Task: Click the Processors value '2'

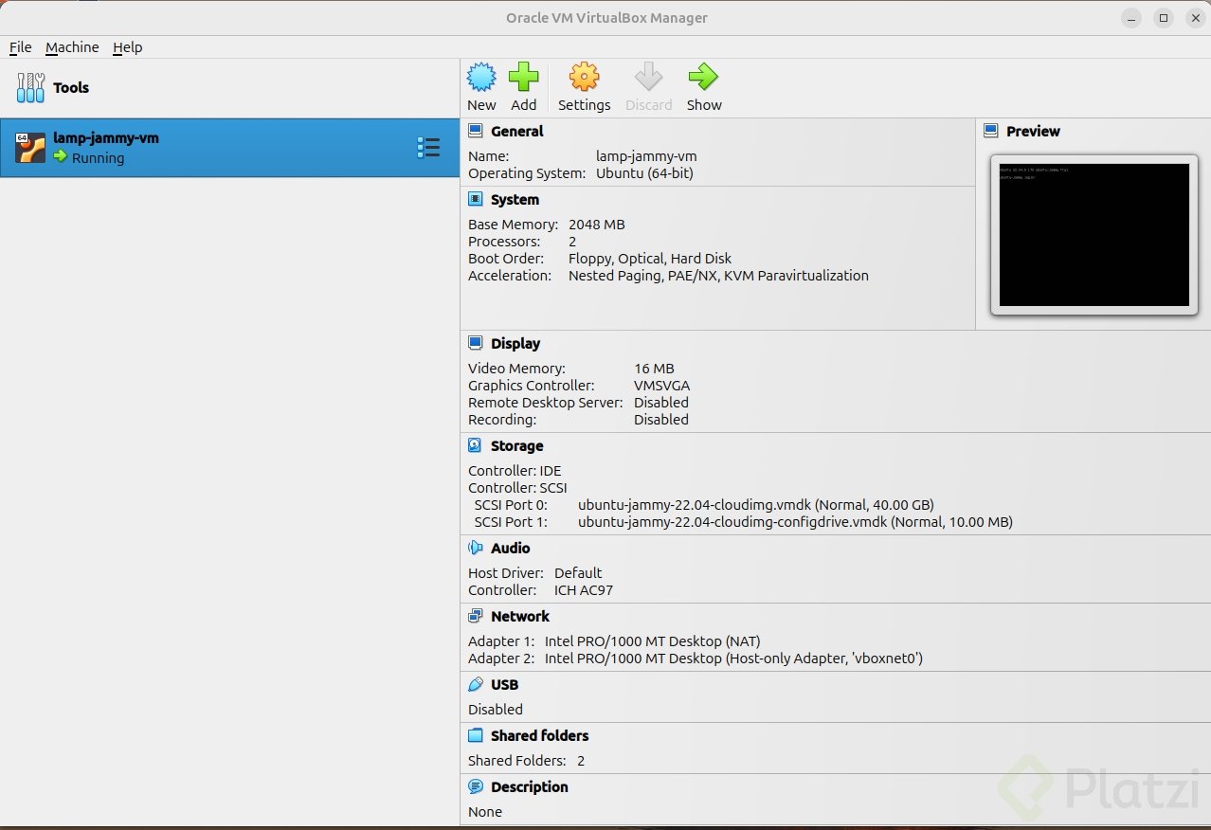Action: click(572, 242)
